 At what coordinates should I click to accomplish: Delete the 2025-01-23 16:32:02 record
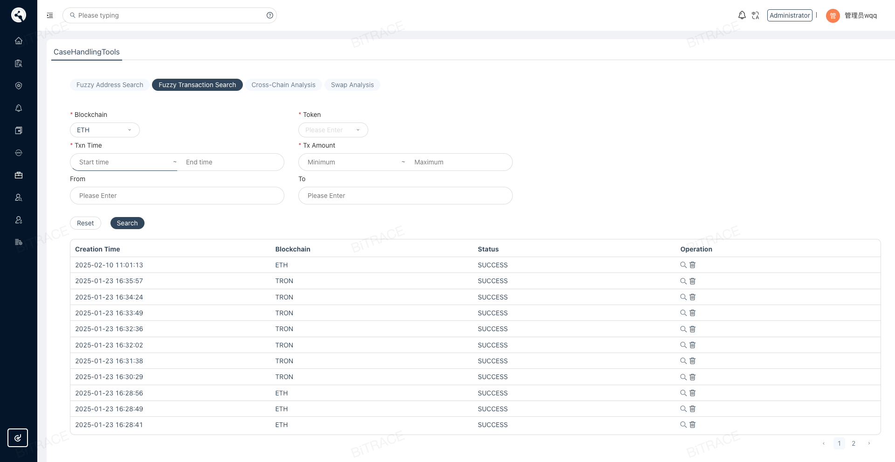pyautogui.click(x=693, y=345)
